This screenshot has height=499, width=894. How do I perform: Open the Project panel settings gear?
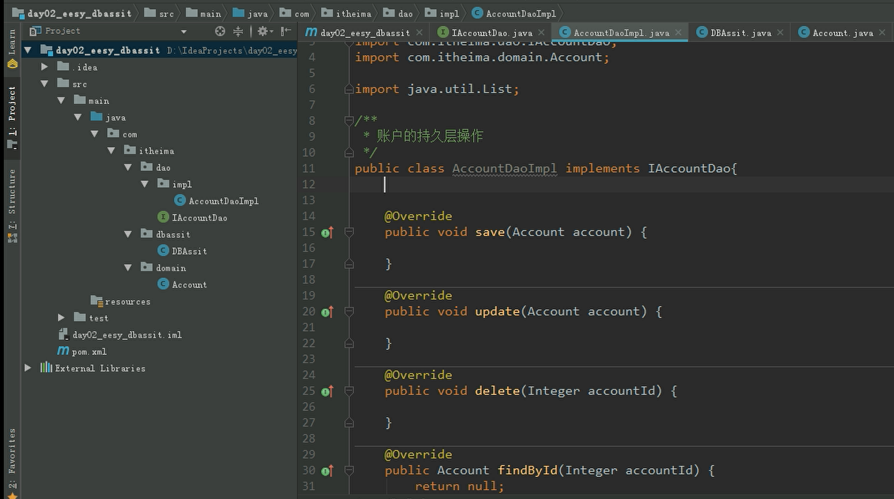pos(264,32)
